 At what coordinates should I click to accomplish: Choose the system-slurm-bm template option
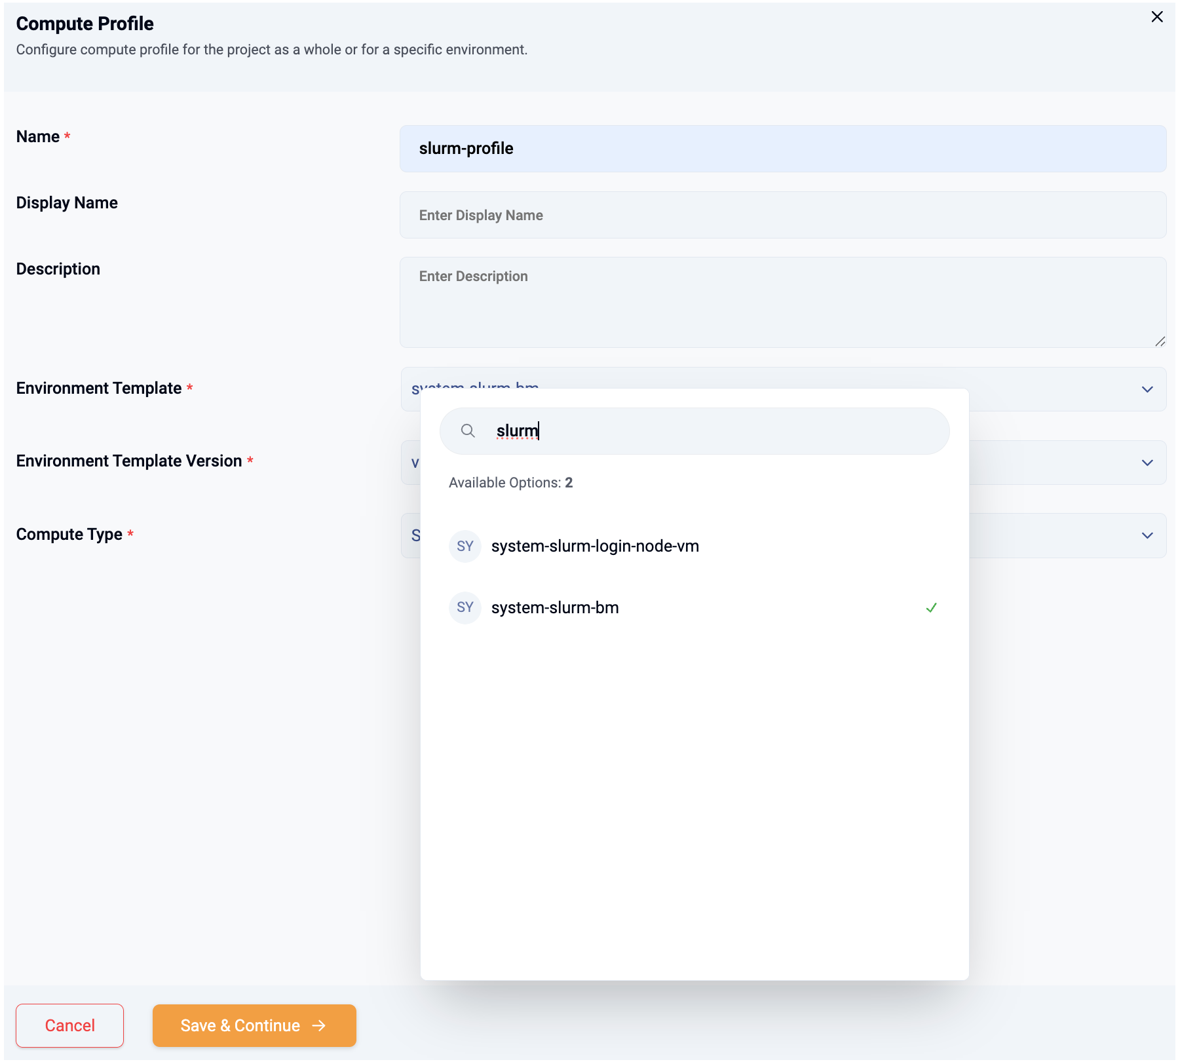(x=555, y=608)
